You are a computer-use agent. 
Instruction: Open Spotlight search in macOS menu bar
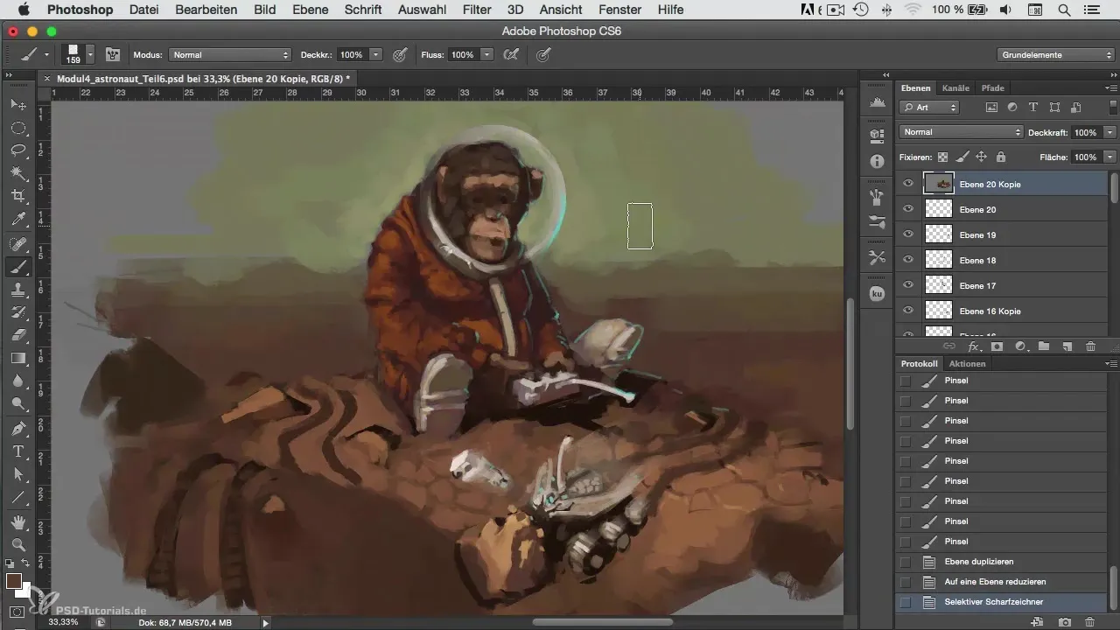point(1063,10)
